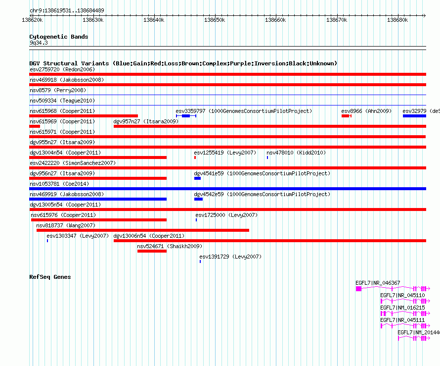Open nsv469919 (Jakobsson2008) label
The width and height of the screenshot is (440, 366).
[x=67, y=194]
